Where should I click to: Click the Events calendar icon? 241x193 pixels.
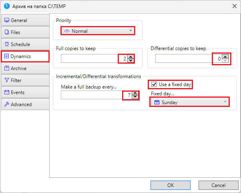point(7,92)
